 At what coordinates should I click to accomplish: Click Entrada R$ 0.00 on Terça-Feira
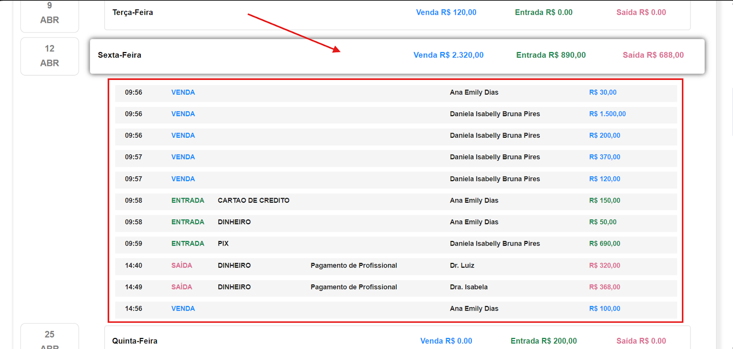544,12
